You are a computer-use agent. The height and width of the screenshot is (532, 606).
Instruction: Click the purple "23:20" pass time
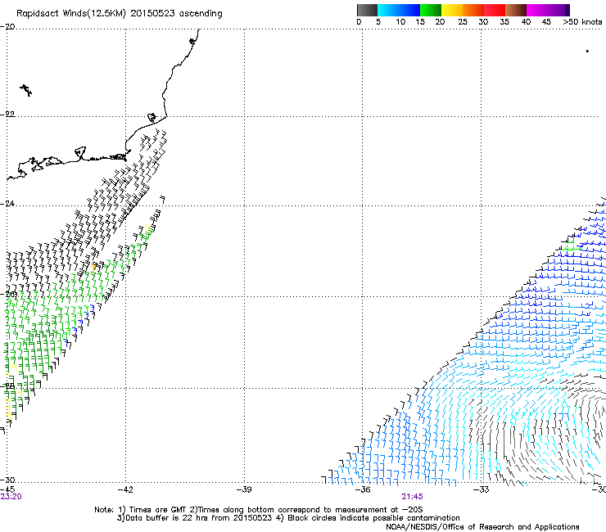tap(11, 497)
